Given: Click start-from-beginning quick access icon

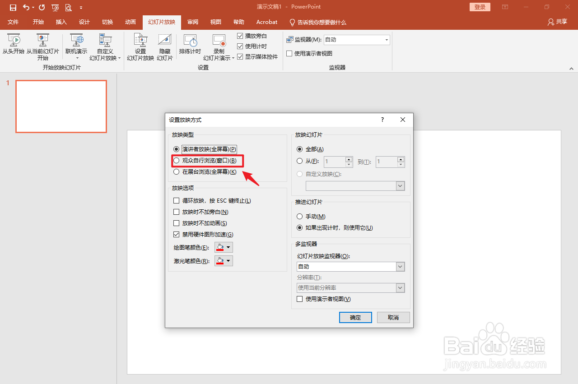Looking at the screenshot, I should 55,7.
